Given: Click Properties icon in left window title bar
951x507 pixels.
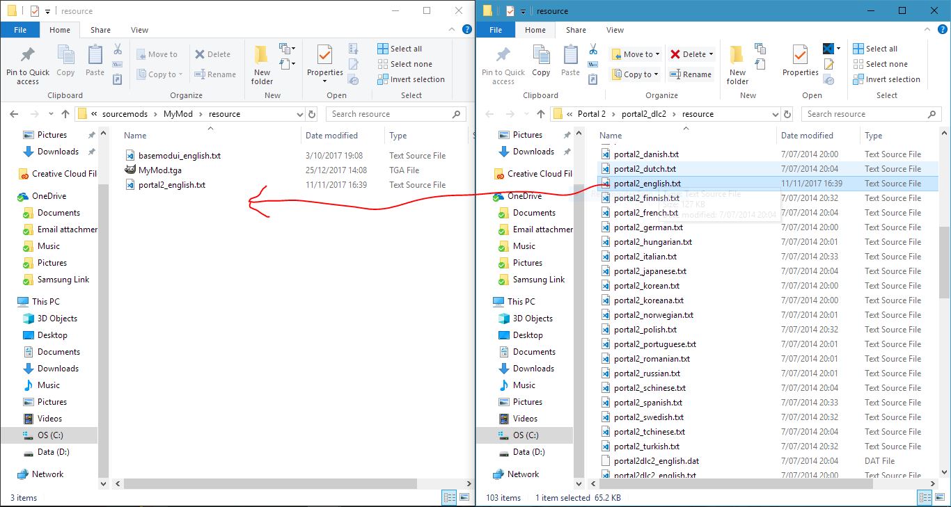Looking at the screenshot, I should pyautogui.click(x=34, y=11).
